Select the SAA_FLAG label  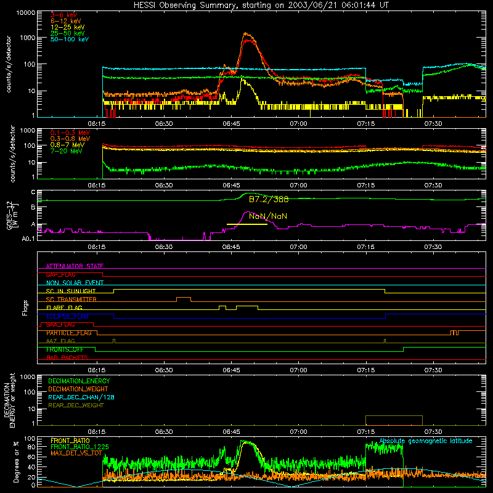(x=60, y=325)
